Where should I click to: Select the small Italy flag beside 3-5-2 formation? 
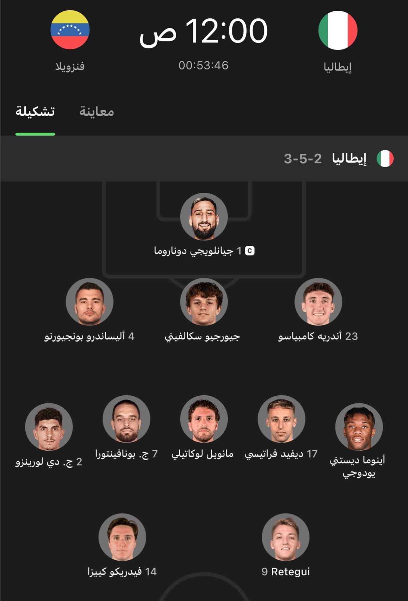pos(385,159)
